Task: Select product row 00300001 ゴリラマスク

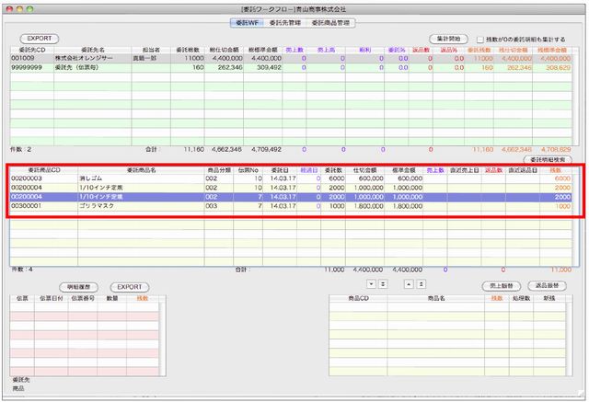Action: tap(291, 206)
